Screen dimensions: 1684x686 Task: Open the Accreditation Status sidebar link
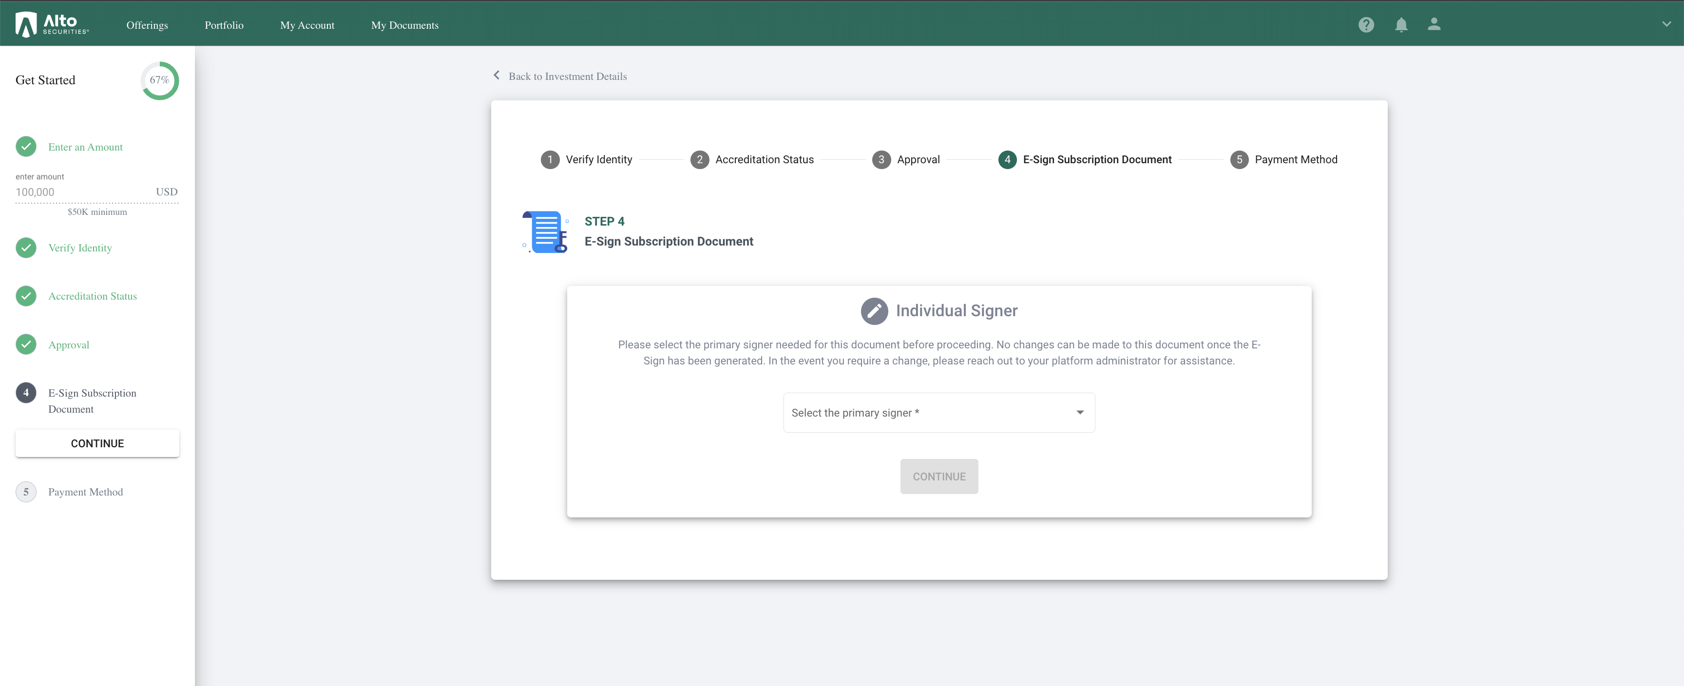[x=93, y=296]
